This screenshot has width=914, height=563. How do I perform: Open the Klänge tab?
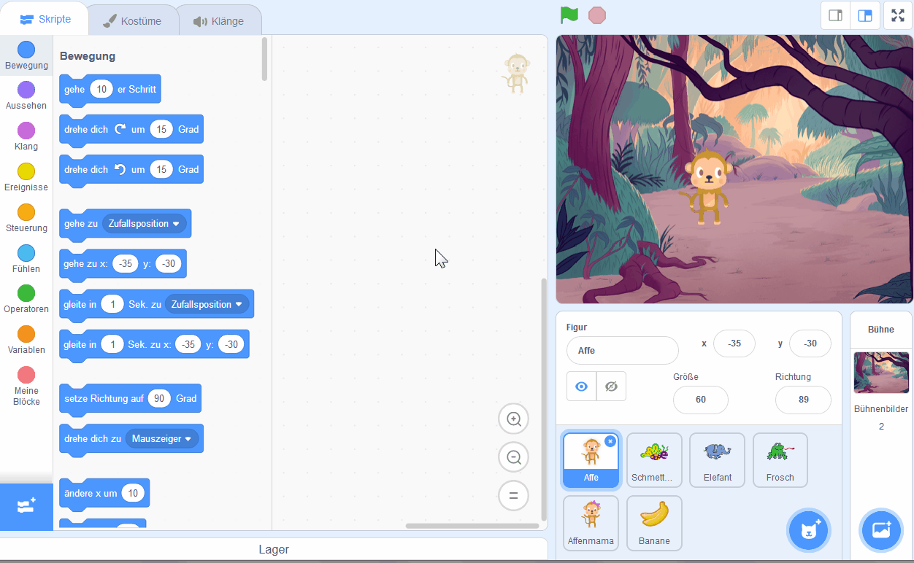(x=218, y=21)
